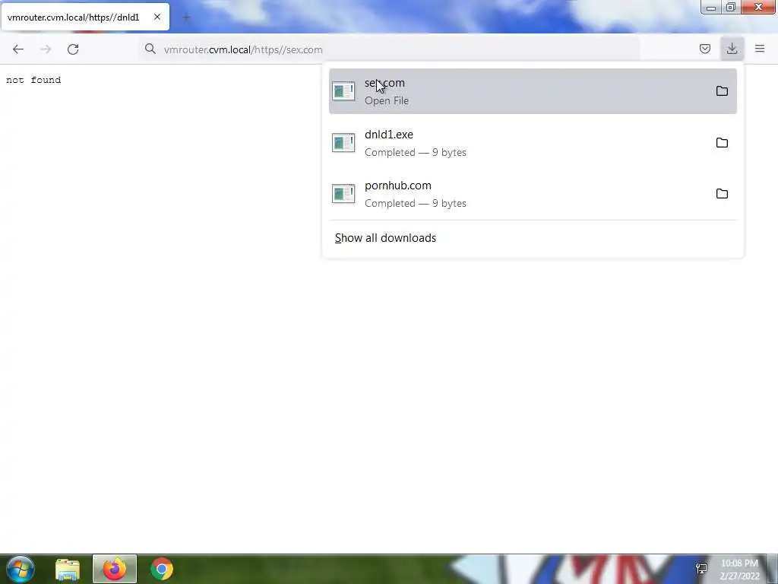
Task: Show dnld1.exe in its folder
Action: pos(722,142)
